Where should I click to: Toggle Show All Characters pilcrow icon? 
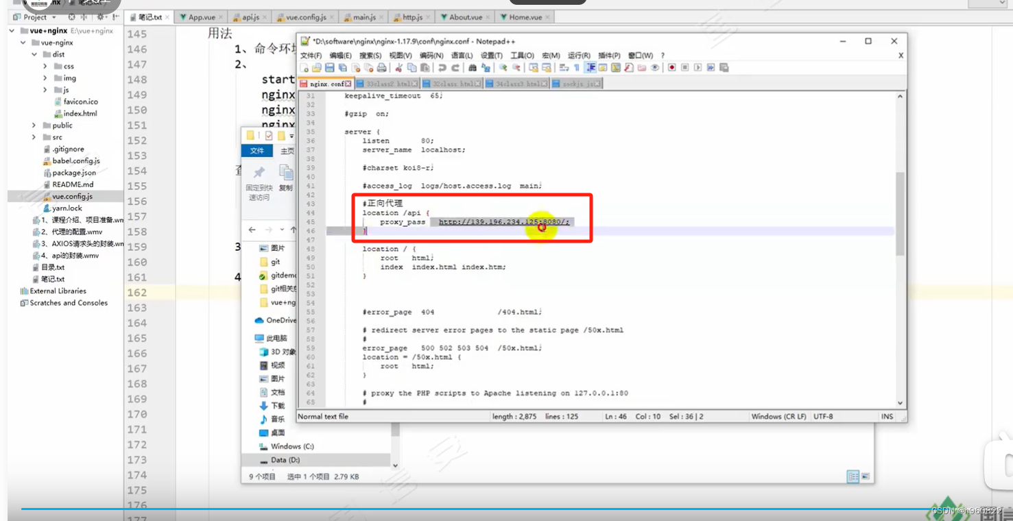tap(576, 67)
